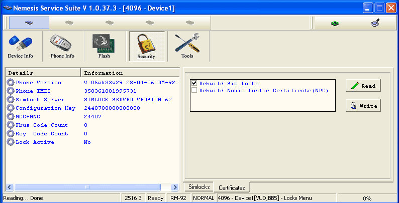399x203 pixels.
Task: Select the Phone IMEI row label
Action: [33, 91]
